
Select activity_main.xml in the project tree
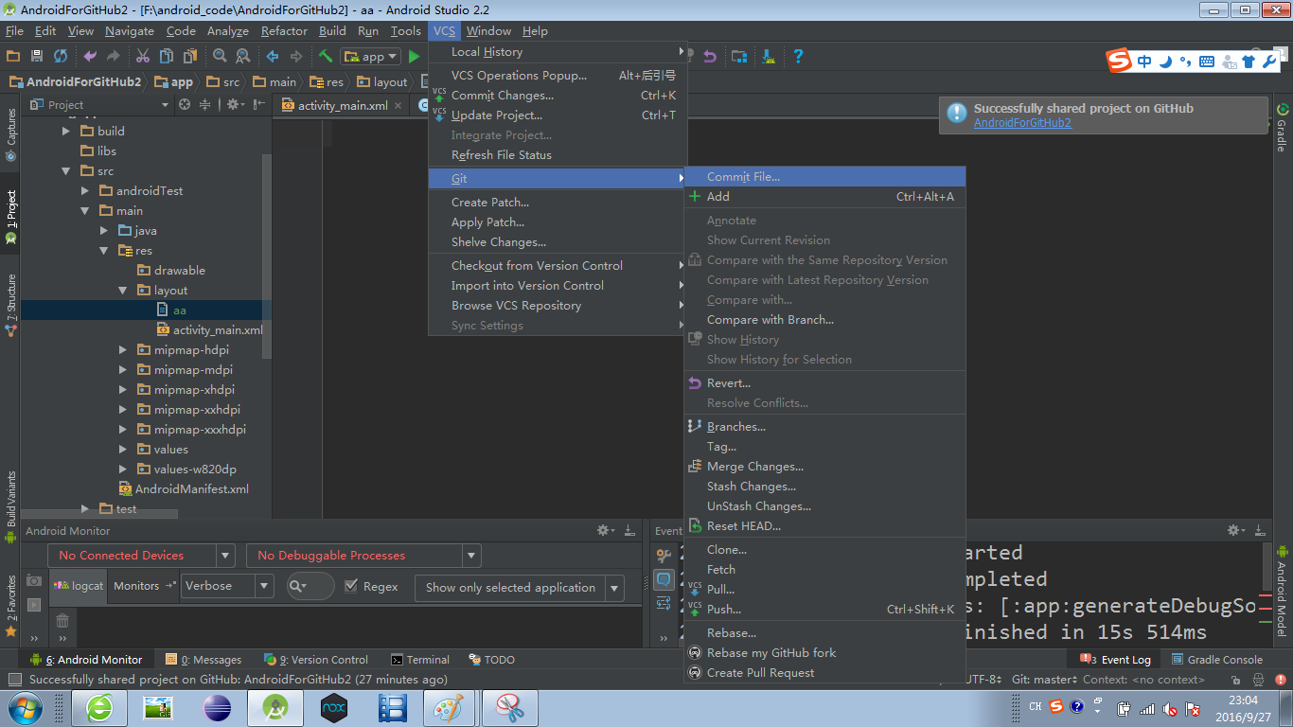(x=210, y=330)
